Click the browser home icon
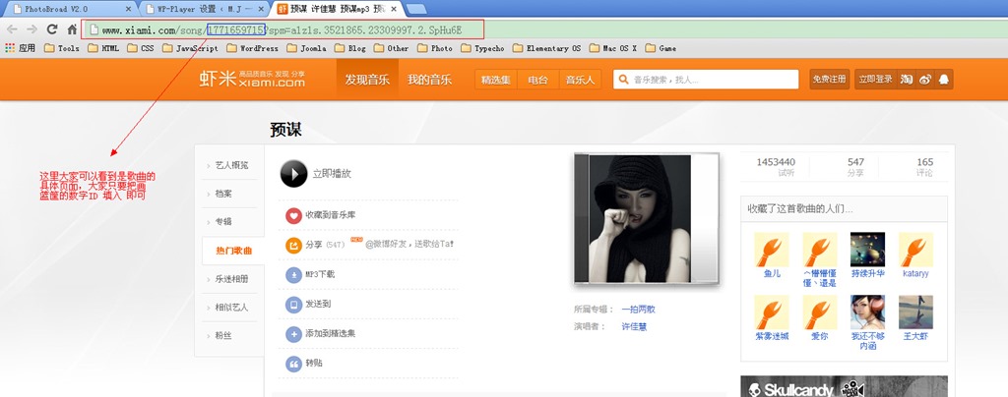 coord(72,29)
